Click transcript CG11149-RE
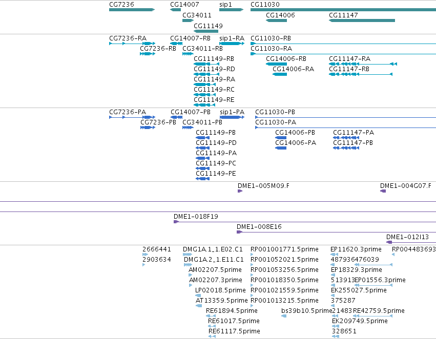 [204, 105]
